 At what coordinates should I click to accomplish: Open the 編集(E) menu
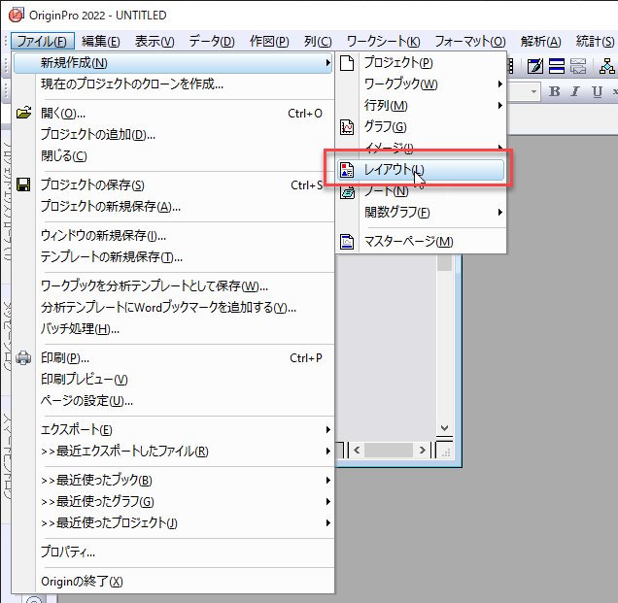coord(100,41)
